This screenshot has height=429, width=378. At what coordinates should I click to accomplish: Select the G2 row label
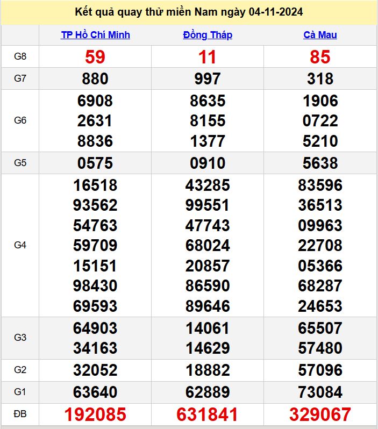click(20, 370)
